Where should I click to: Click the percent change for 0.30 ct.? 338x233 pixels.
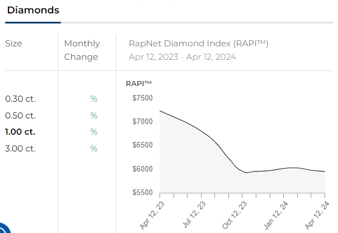click(x=94, y=99)
